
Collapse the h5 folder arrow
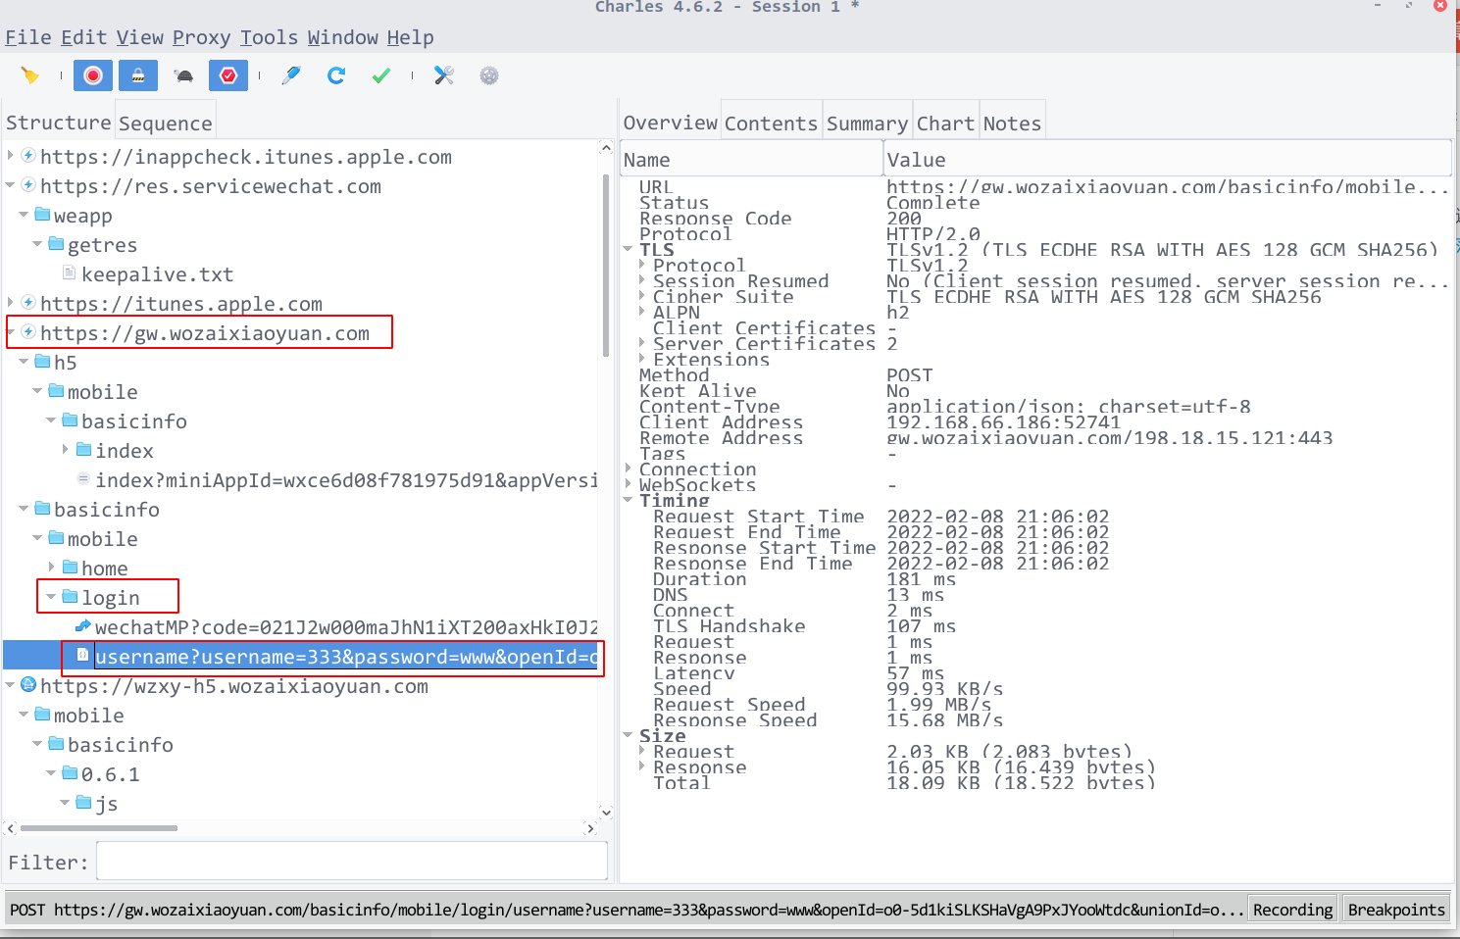click(24, 361)
